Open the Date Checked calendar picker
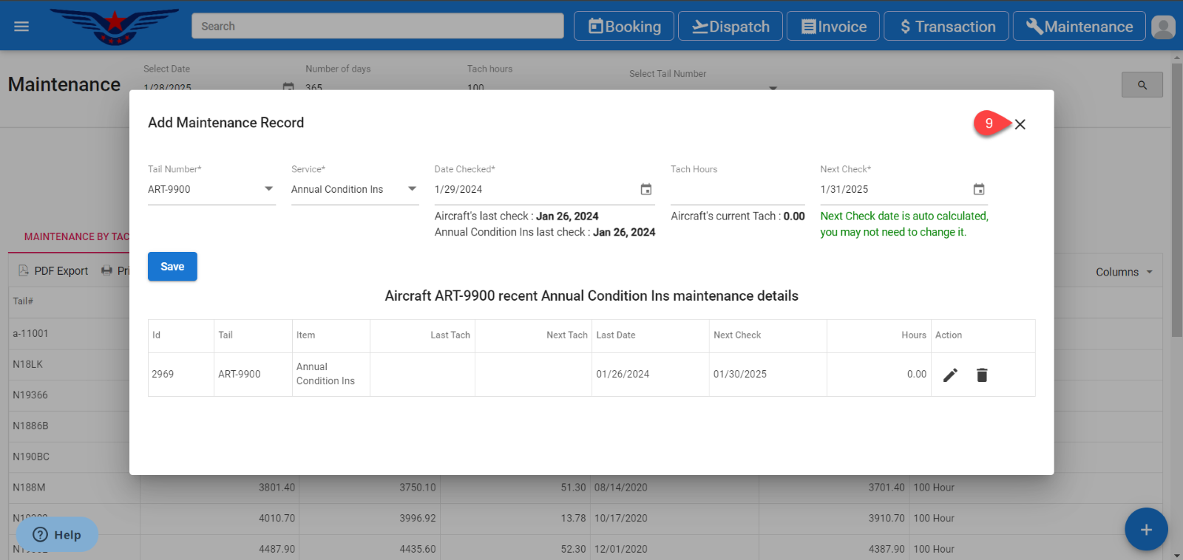1183x560 pixels. tap(645, 190)
